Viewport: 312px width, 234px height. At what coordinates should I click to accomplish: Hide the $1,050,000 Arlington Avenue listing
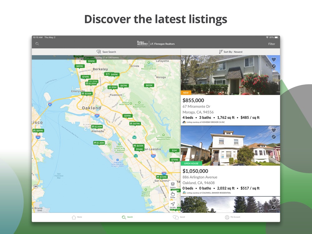(274, 137)
